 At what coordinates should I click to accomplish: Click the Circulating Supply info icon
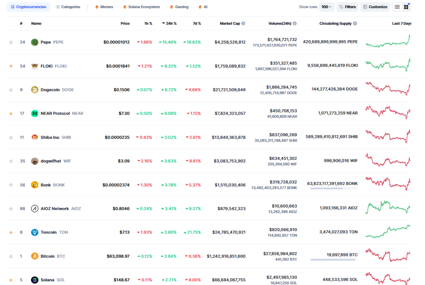point(355,24)
